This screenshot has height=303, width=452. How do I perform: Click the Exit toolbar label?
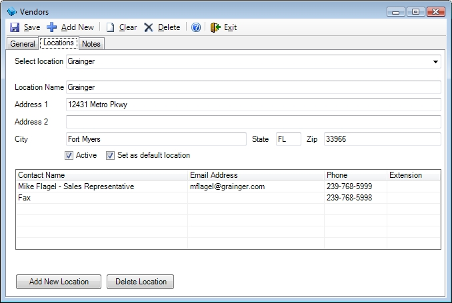pyautogui.click(x=230, y=27)
